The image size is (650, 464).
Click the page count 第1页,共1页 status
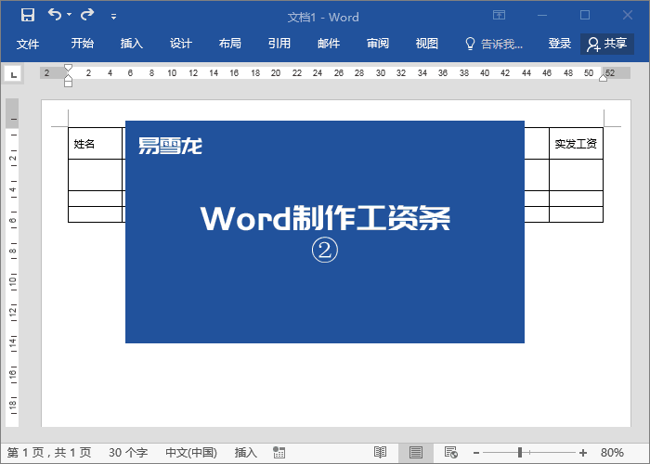click(49, 453)
